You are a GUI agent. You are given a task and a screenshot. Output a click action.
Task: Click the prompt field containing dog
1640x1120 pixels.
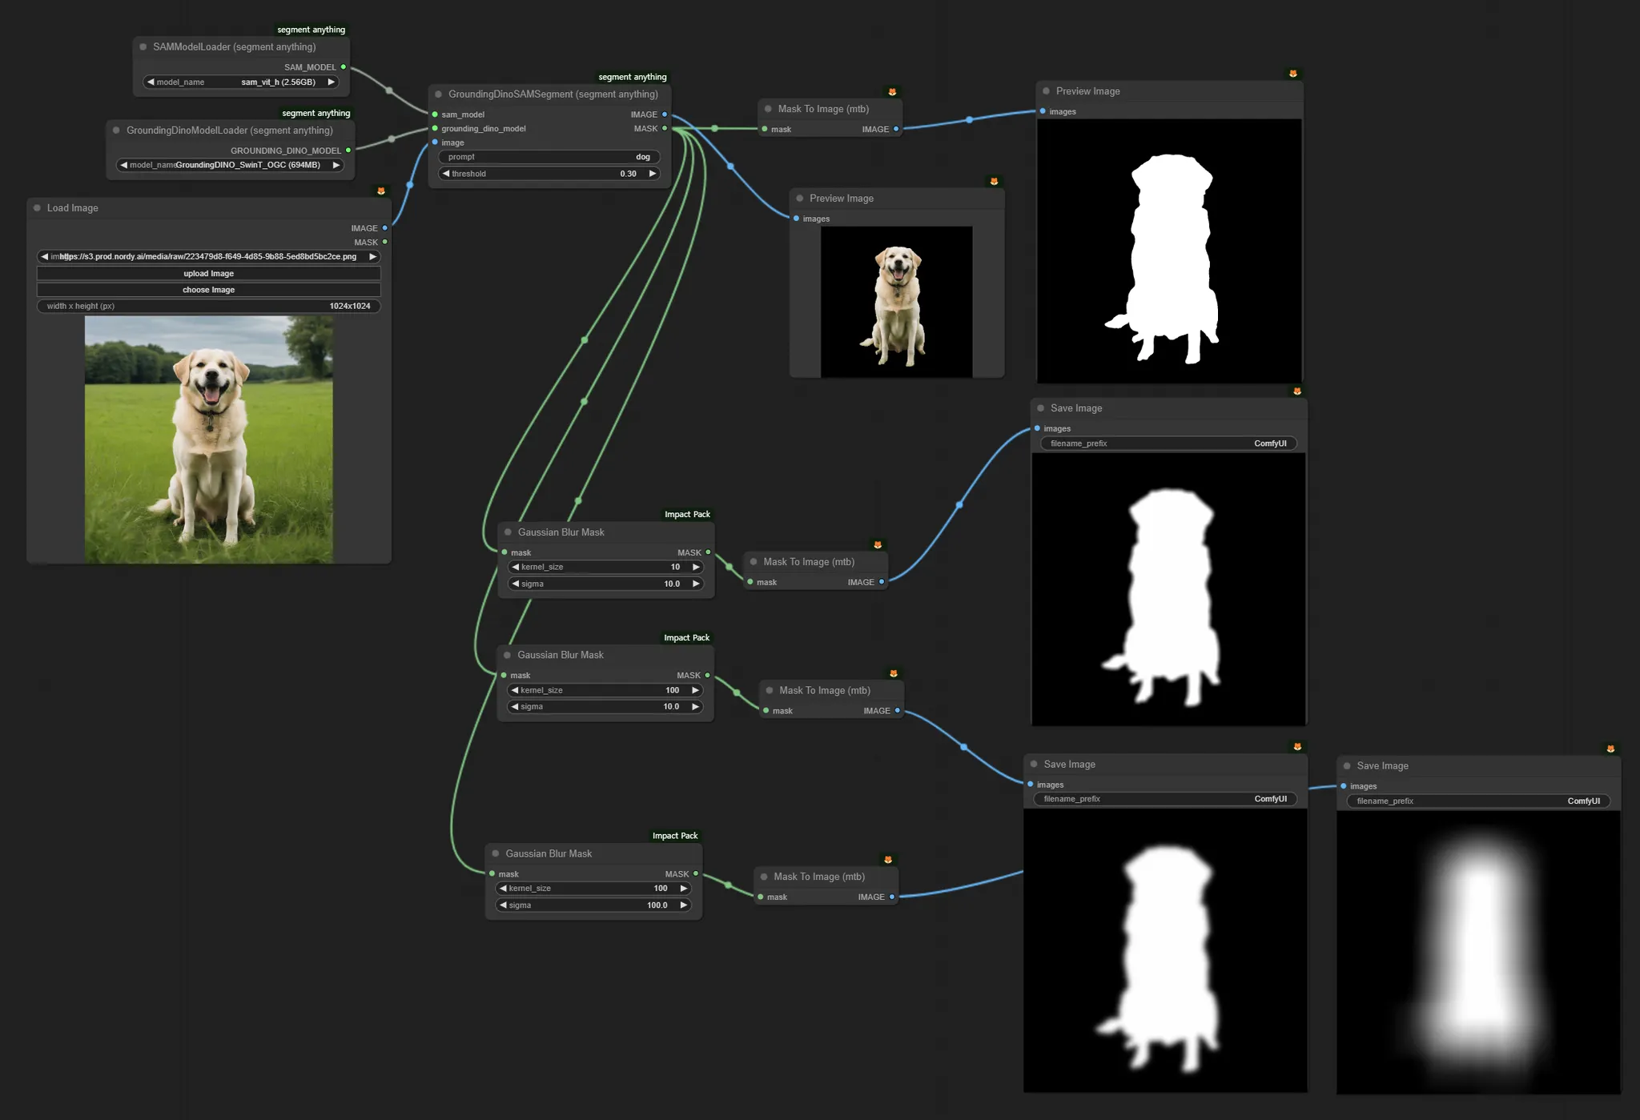(x=549, y=157)
